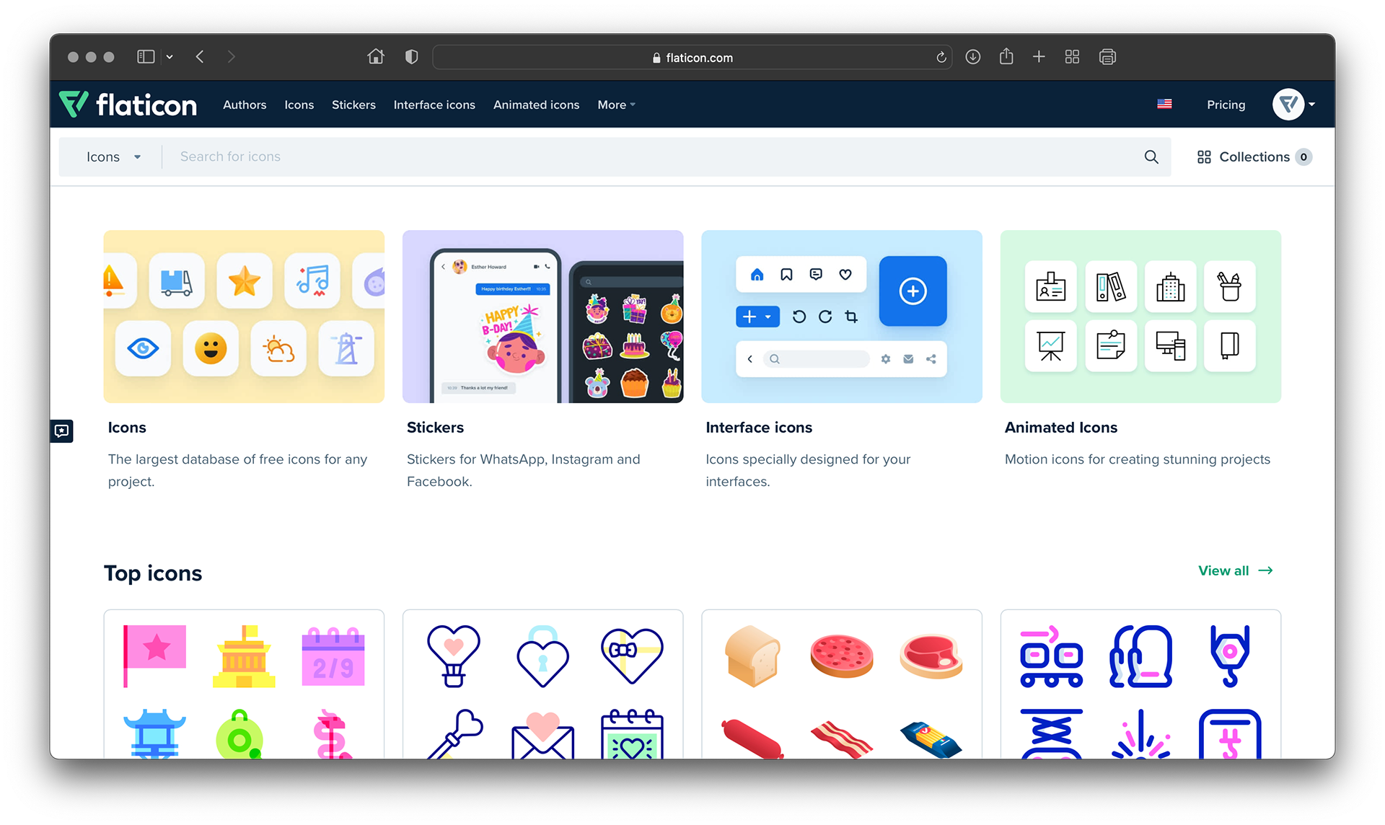Expand the More navigation dropdown
Image resolution: width=1385 pixels, height=825 pixels.
(616, 105)
